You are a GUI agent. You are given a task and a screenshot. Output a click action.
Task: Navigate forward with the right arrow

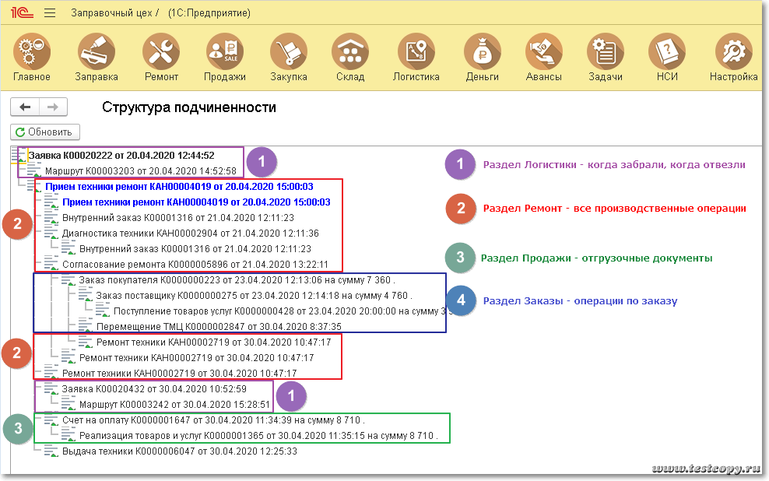coord(52,107)
